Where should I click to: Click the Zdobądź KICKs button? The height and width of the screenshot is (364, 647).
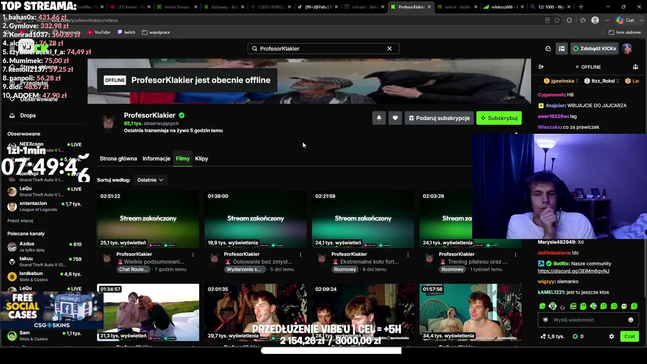tap(594, 49)
